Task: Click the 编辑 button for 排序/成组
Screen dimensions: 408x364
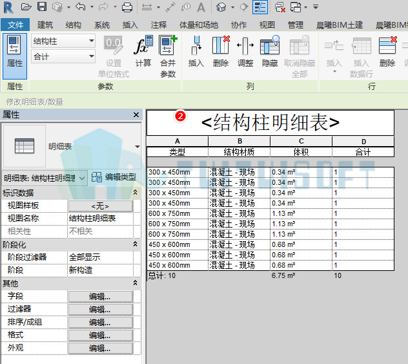Action: point(100,323)
